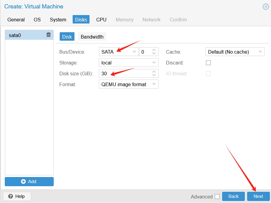Viewport: 271px width, 203px height.
Task: Decrease the disk size with down arrow
Action: point(154,75)
